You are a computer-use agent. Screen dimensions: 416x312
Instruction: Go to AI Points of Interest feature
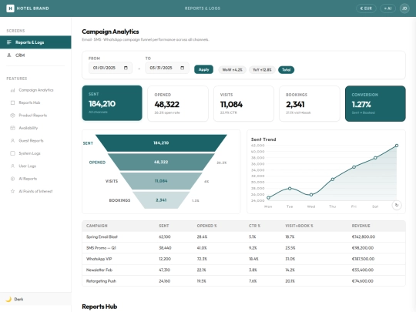35,191
